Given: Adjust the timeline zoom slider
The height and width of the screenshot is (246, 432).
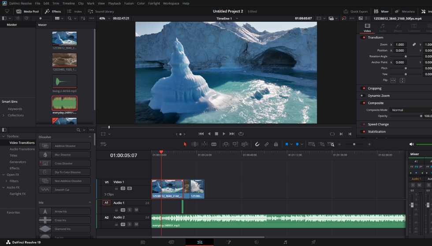Looking at the screenshot, I should click(354, 144).
